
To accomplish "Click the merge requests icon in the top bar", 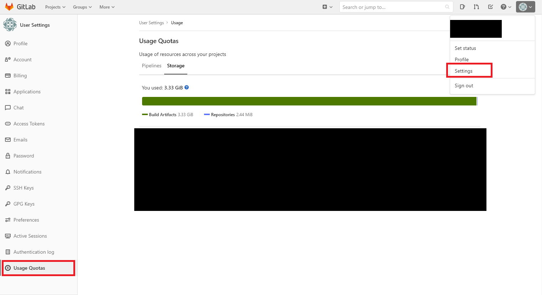I will click(476, 6).
